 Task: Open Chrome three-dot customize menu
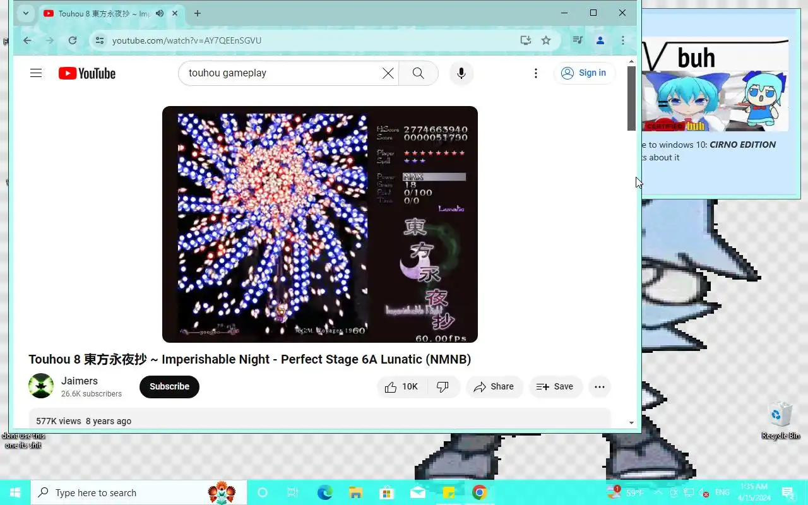coord(622,40)
